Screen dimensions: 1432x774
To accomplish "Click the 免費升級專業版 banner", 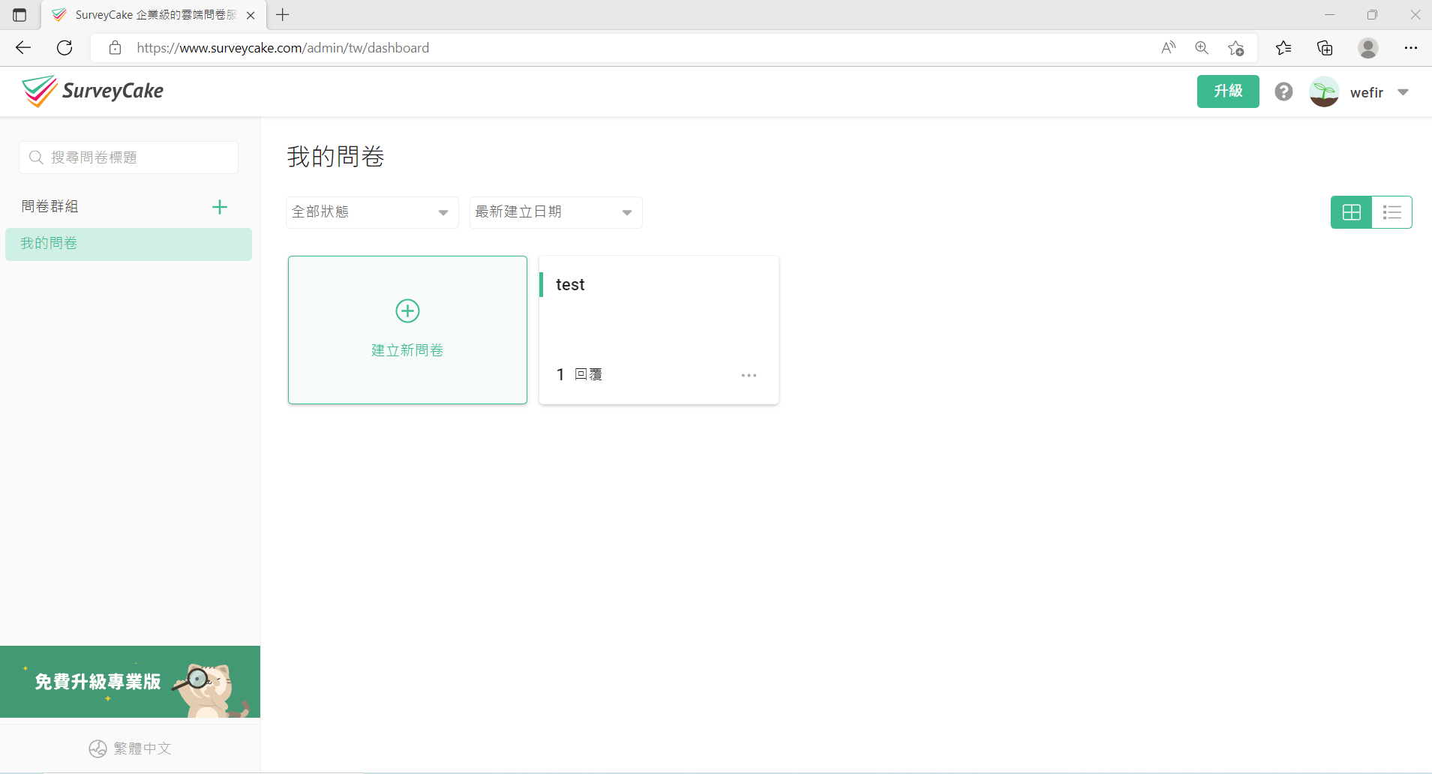I will click(x=130, y=682).
